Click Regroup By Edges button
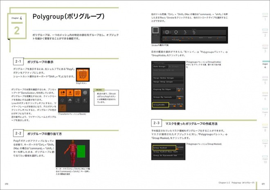270x190 pixels. [164, 89]
